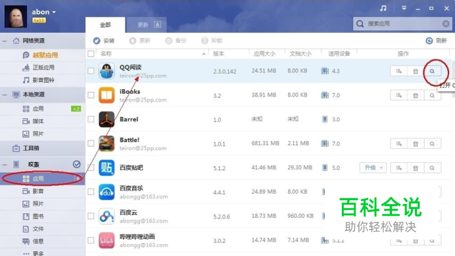Open the music note icon in title bar
This screenshot has height=256, width=455.
[383, 9]
